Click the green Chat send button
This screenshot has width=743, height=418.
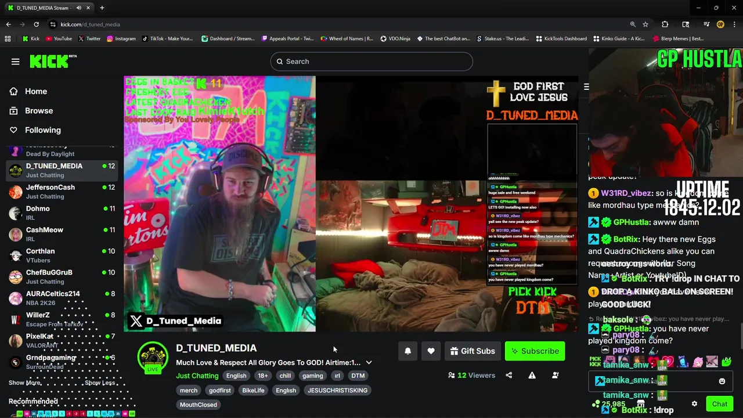[720, 404]
